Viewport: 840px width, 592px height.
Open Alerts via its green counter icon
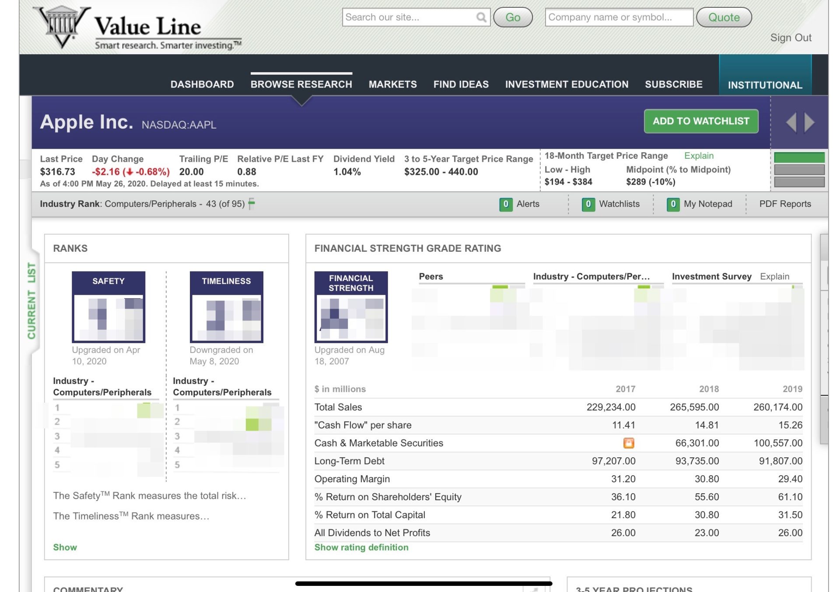click(x=506, y=204)
